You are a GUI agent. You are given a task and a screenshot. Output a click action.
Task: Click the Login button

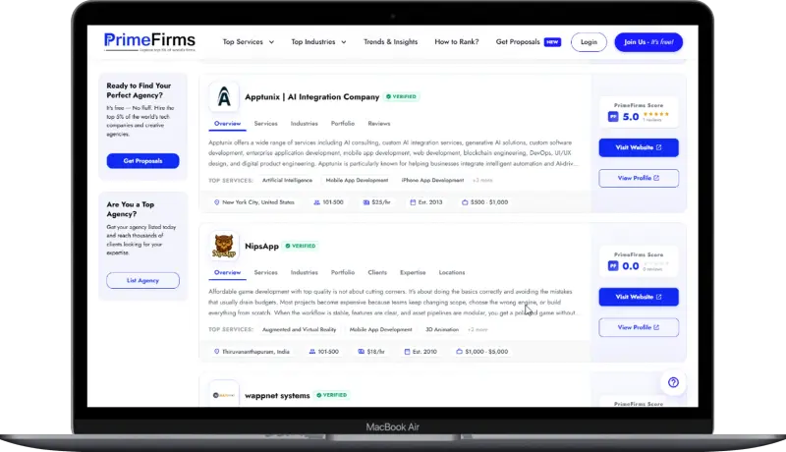point(589,42)
